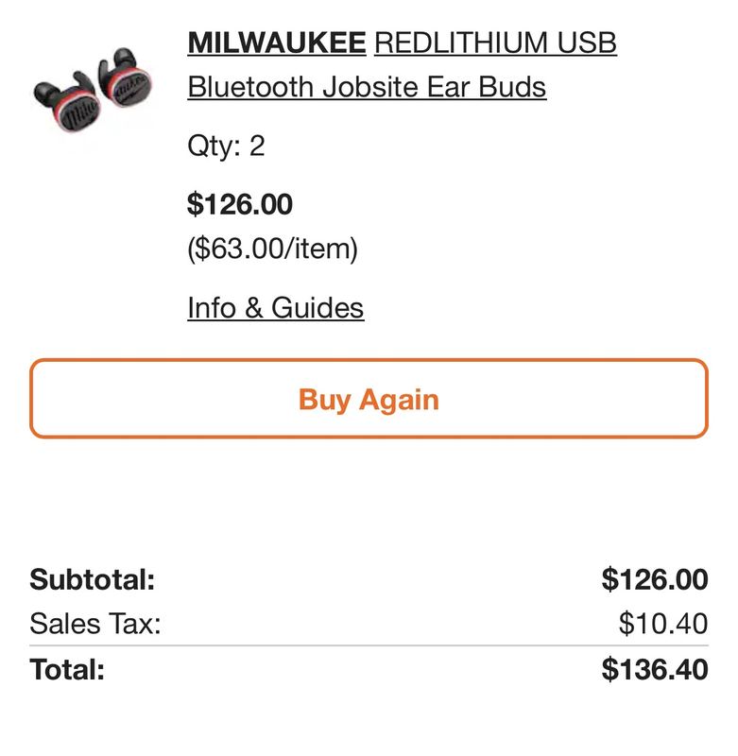Click the left ear bud in product image
The image size is (738, 756).
(x=66, y=103)
